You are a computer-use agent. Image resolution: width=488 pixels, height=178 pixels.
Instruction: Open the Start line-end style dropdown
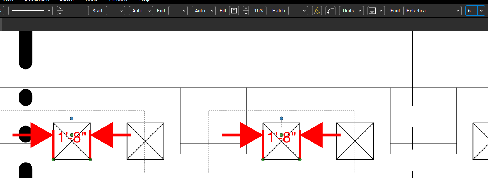[115, 11]
